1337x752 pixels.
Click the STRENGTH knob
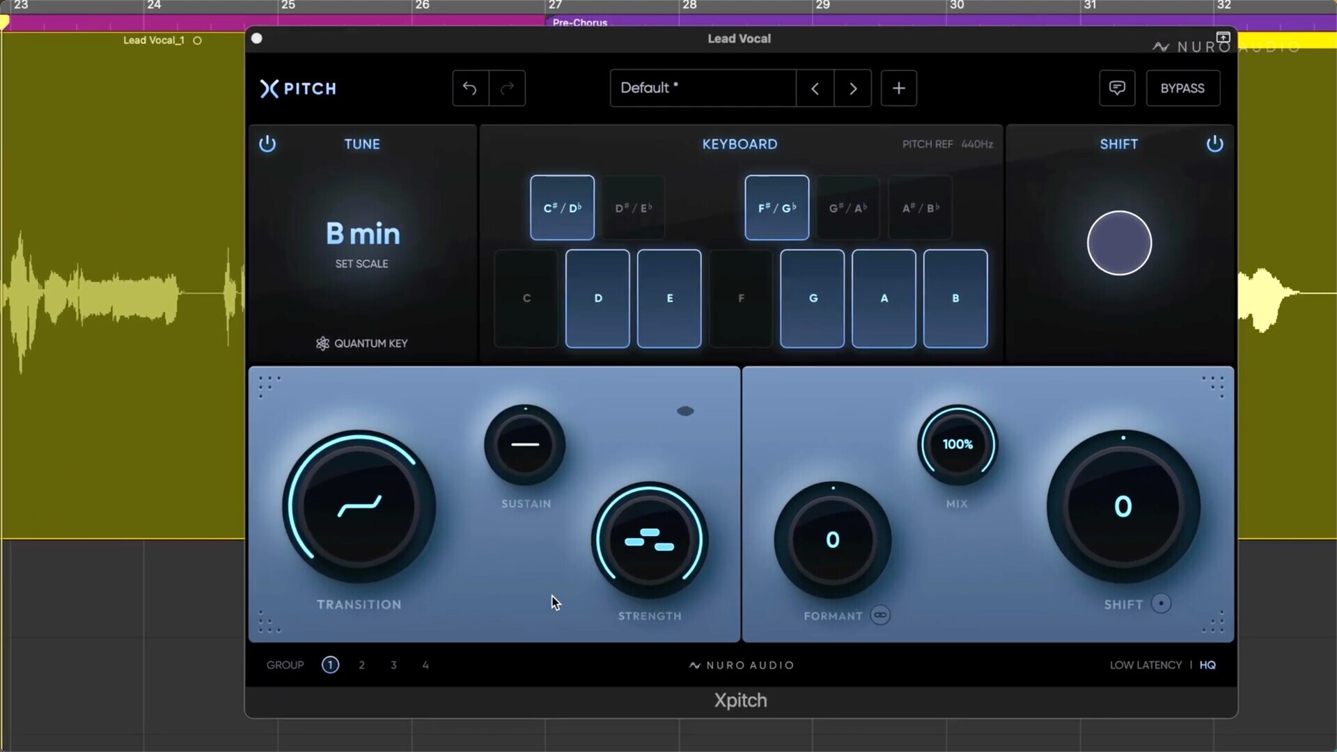(x=650, y=540)
